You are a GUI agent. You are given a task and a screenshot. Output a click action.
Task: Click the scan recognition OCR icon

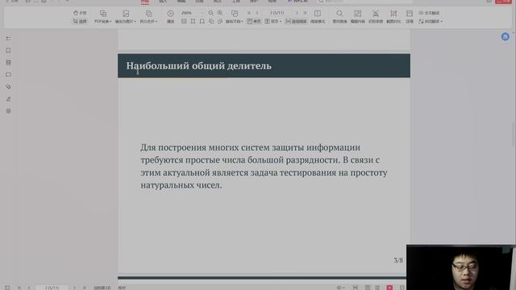point(376,14)
